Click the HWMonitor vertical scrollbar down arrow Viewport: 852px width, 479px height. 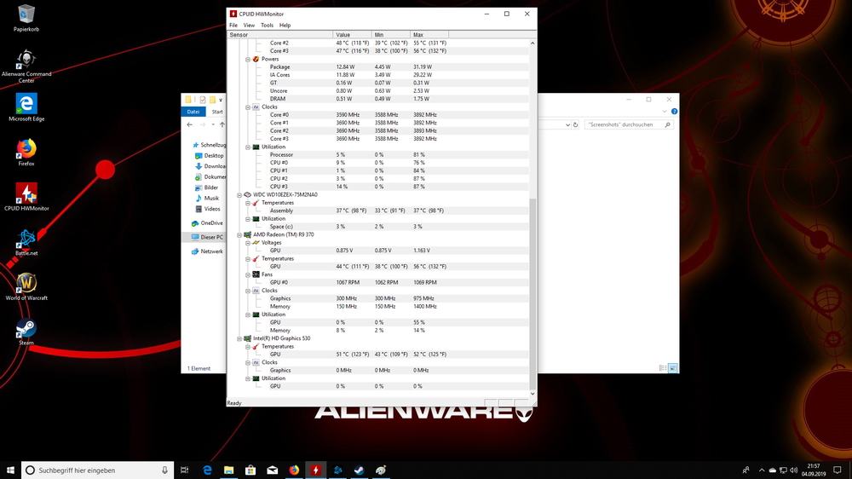[x=533, y=394]
